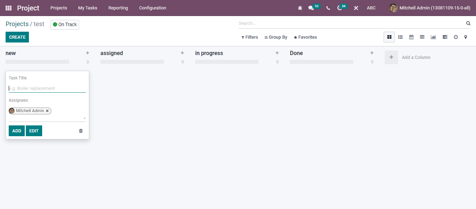The width and height of the screenshot is (476, 209).
Task: Click the assigned column progress bar
Action: point(132,62)
